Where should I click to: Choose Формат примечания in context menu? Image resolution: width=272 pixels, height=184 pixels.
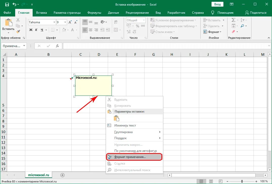(x=134, y=157)
